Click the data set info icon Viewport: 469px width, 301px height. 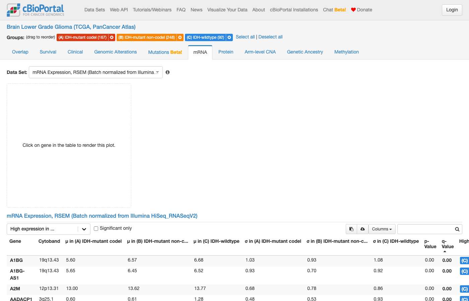167,72
